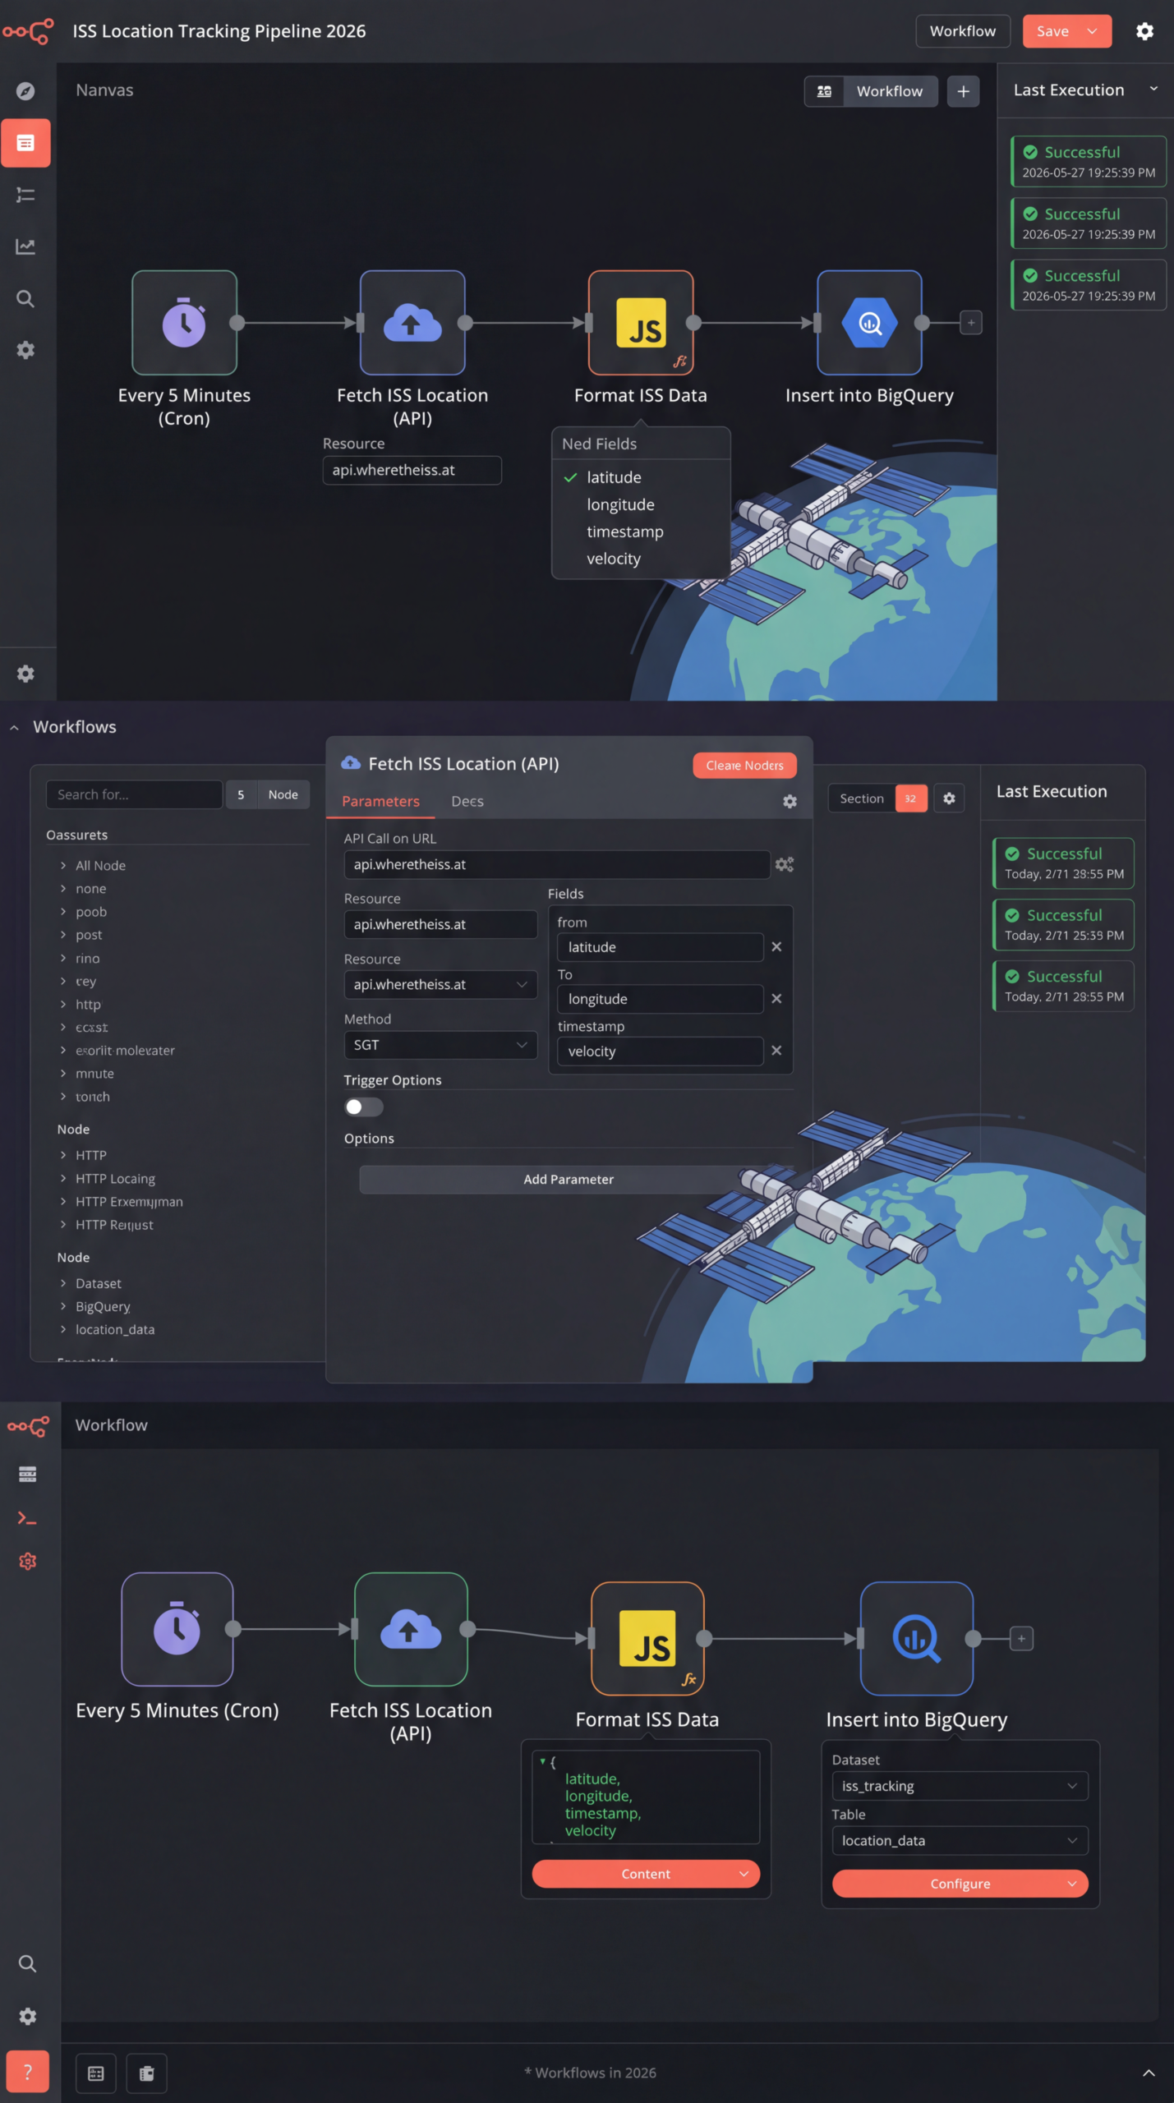Open the second Resource dropdown

(440, 984)
